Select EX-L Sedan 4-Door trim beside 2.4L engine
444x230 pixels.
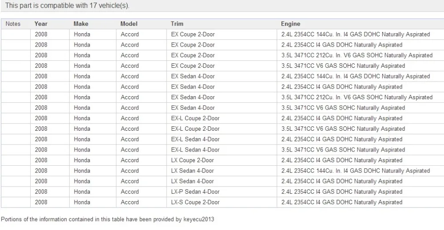(x=222, y=139)
